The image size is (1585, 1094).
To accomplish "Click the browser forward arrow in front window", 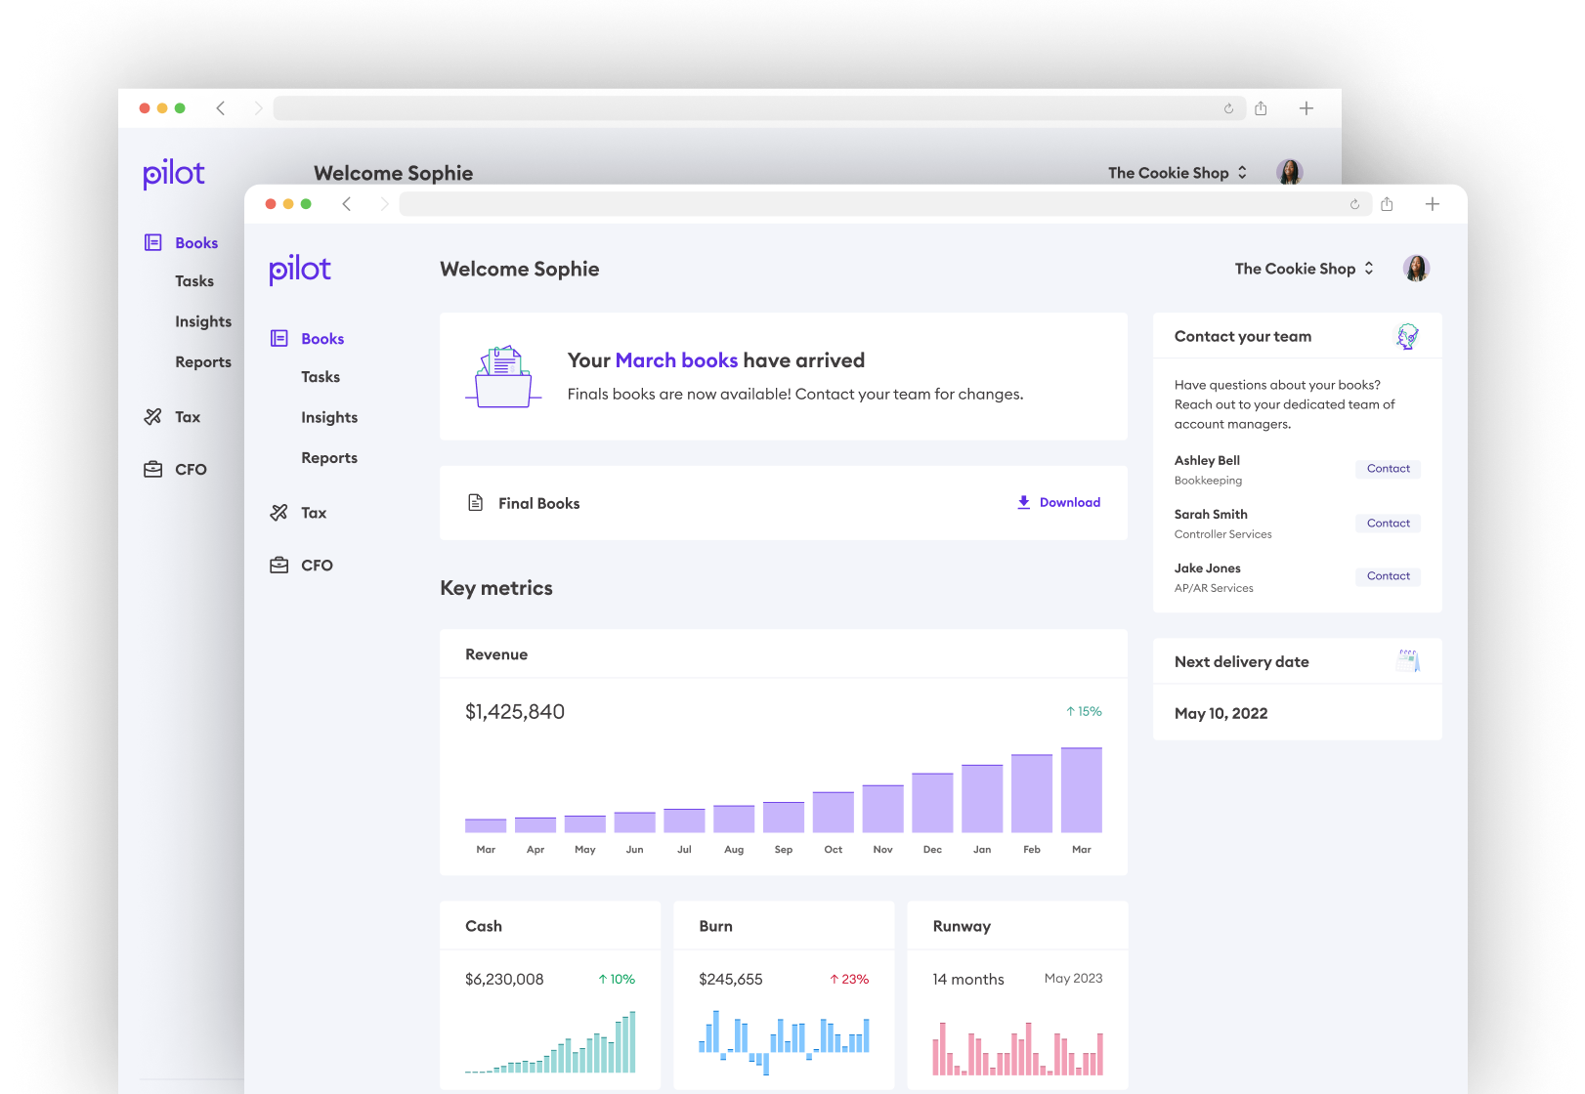I will (384, 204).
